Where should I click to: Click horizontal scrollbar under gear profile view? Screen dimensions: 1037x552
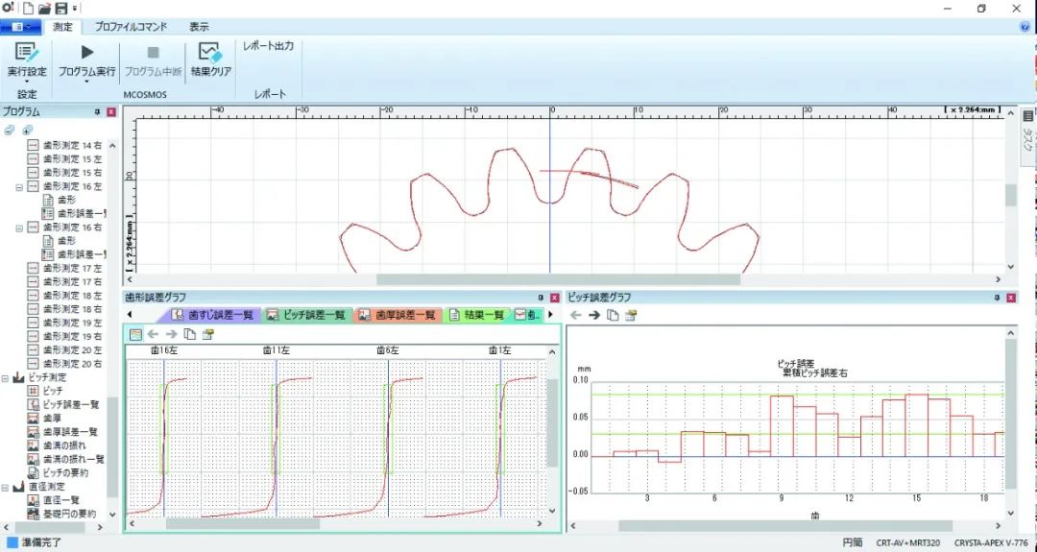tap(558, 279)
